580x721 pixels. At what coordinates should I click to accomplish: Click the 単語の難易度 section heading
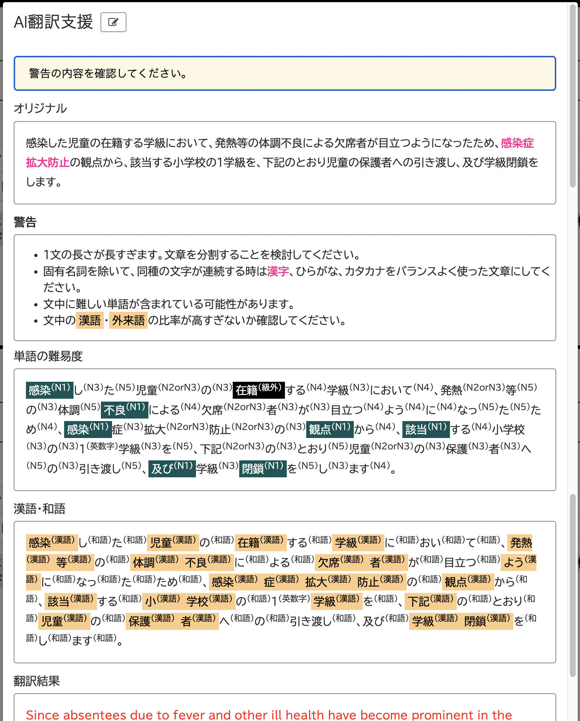click(48, 356)
